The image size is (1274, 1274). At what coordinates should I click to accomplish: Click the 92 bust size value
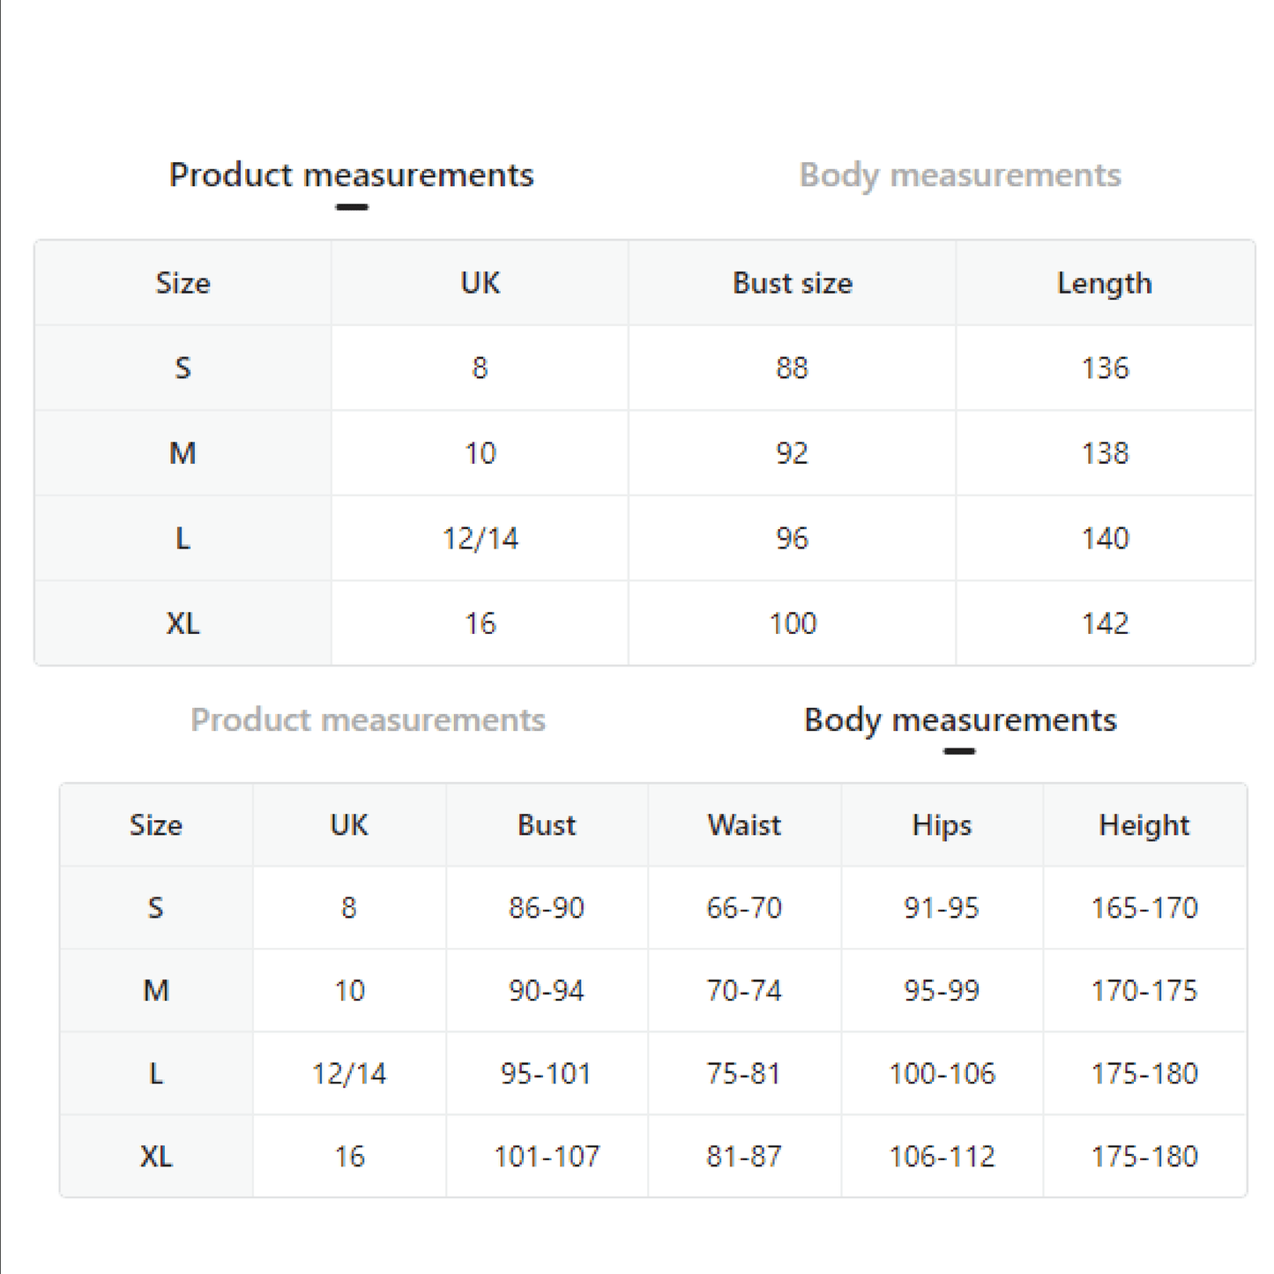tap(792, 453)
